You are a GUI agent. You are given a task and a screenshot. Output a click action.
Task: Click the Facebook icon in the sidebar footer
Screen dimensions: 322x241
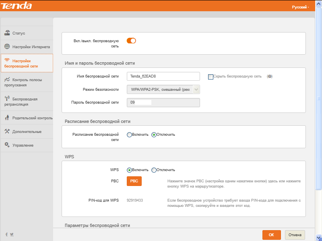point(6,234)
